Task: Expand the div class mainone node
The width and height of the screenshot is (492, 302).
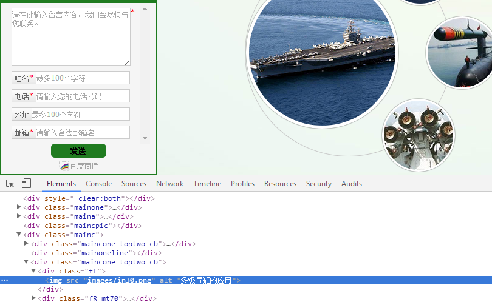Action: (19, 207)
